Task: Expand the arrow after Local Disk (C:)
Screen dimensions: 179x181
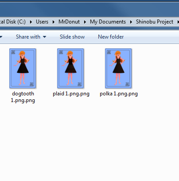Action: [x=31, y=22]
